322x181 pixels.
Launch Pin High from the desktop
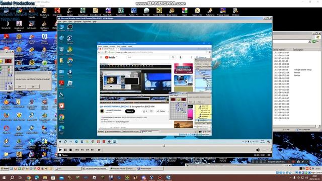coord(146,12)
